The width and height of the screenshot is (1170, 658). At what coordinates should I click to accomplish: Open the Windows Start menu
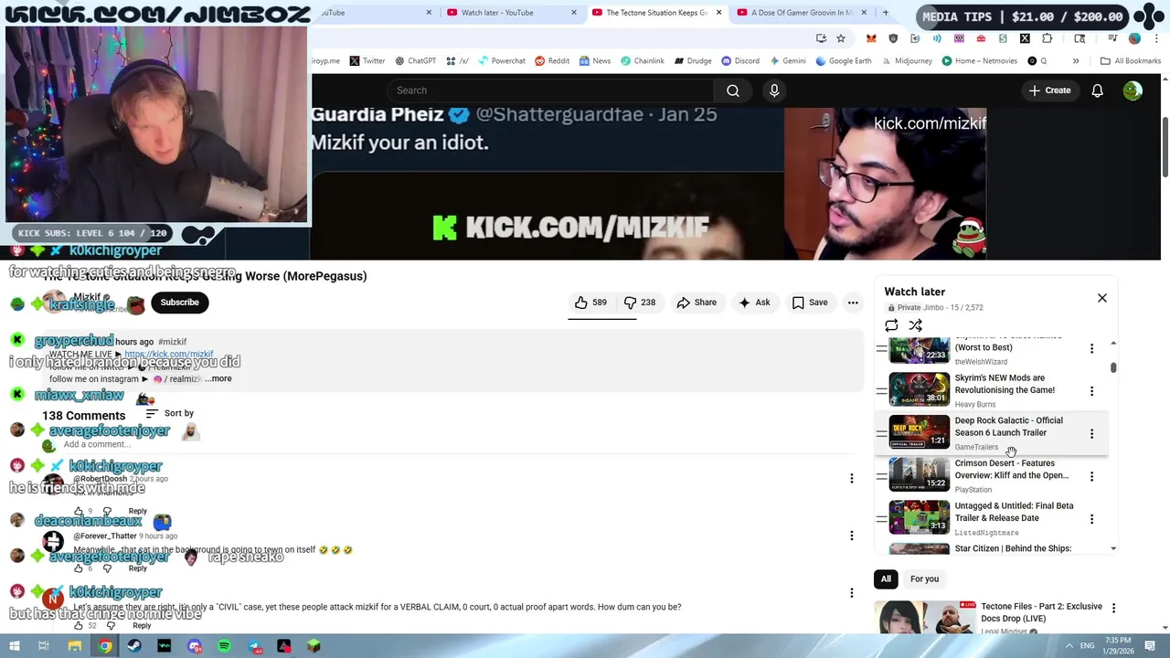coord(14,646)
